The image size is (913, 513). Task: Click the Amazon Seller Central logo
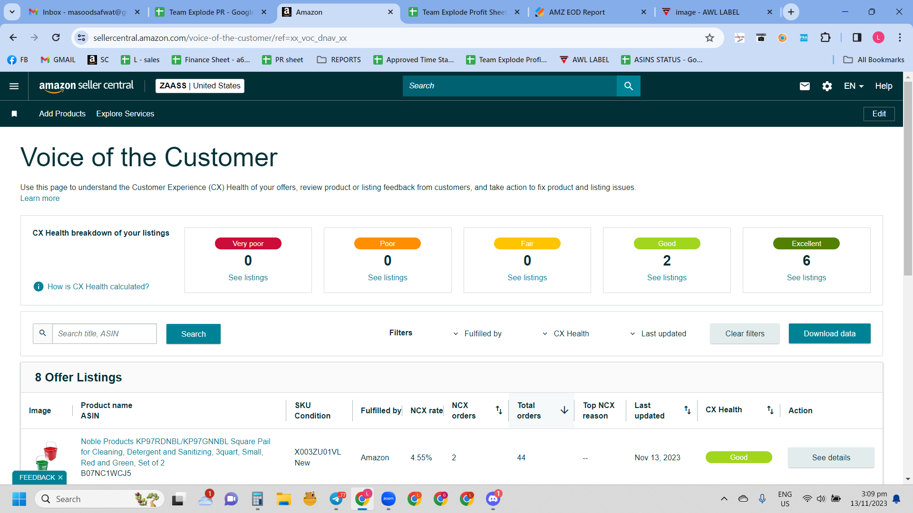coord(86,86)
